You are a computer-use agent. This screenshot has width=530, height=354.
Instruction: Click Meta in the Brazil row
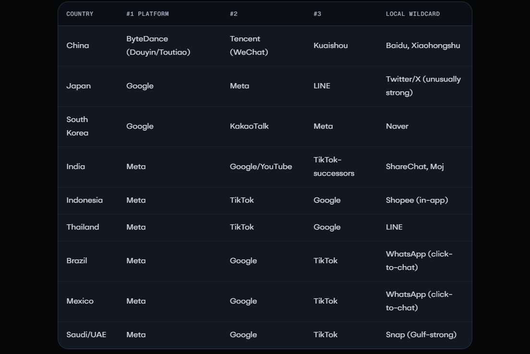click(x=136, y=261)
